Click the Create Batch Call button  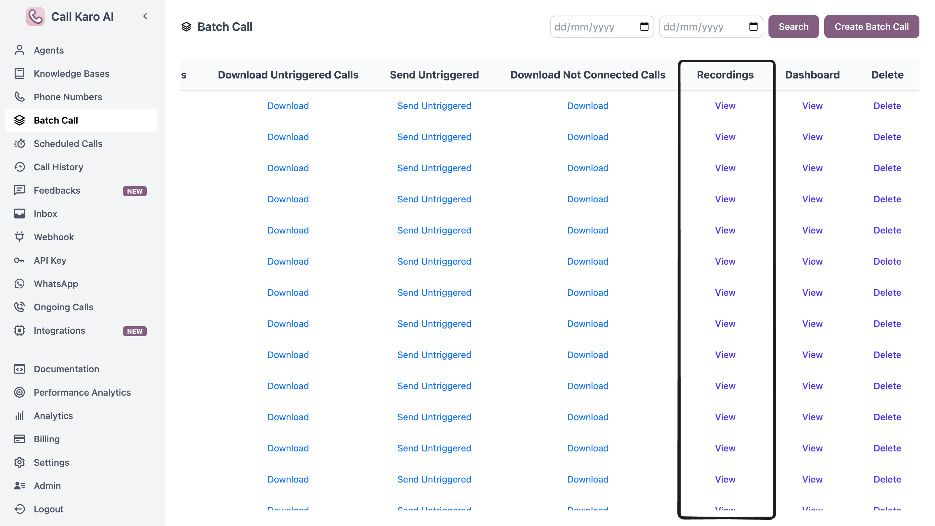871,27
